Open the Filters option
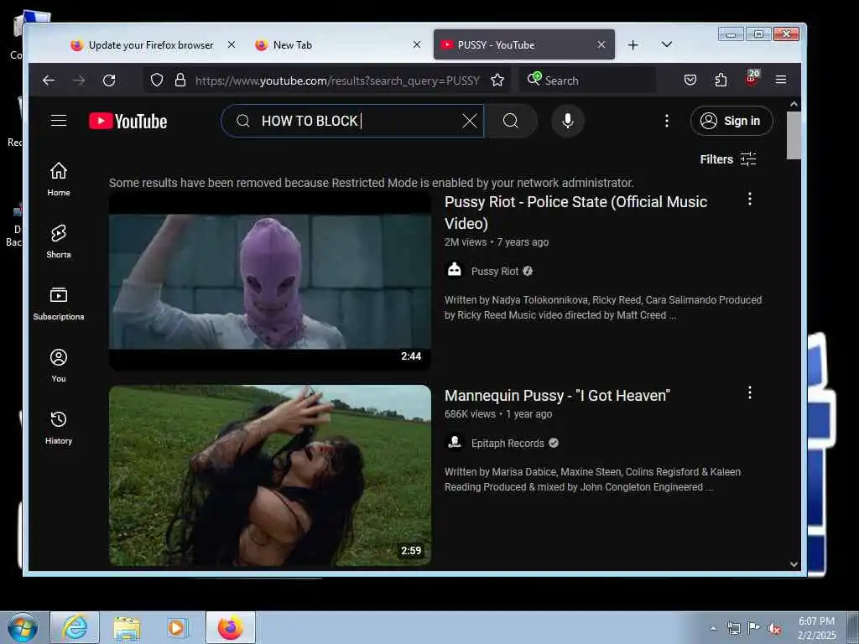The width and height of the screenshot is (859, 644). pyautogui.click(x=728, y=159)
